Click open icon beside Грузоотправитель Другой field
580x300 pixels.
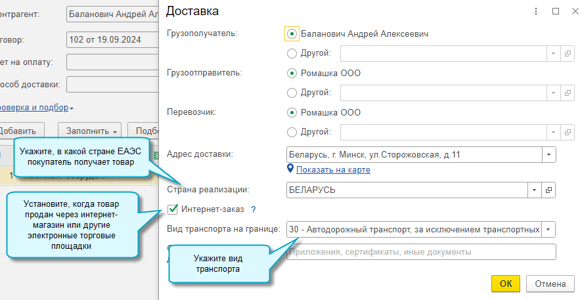567,93
